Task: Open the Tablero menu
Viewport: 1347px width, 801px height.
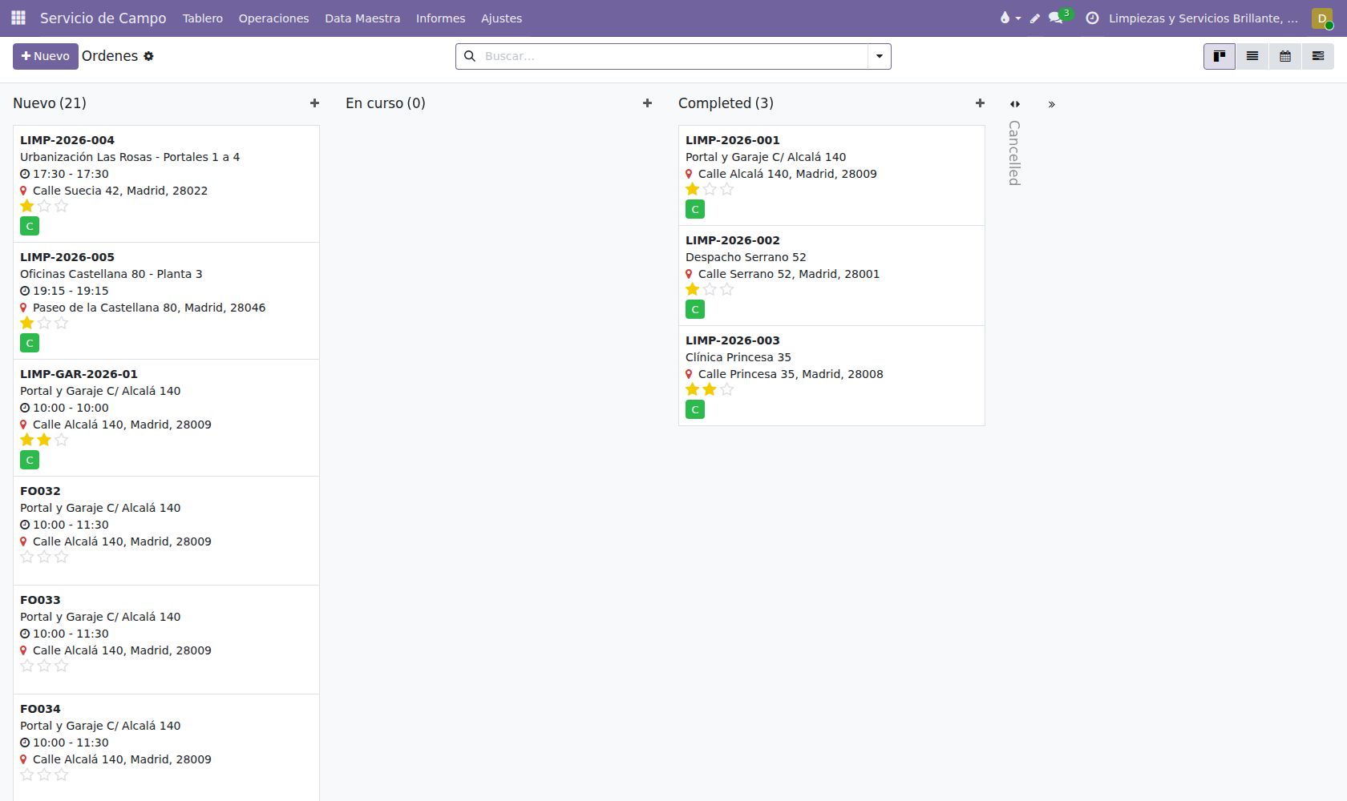Action: 203,18
